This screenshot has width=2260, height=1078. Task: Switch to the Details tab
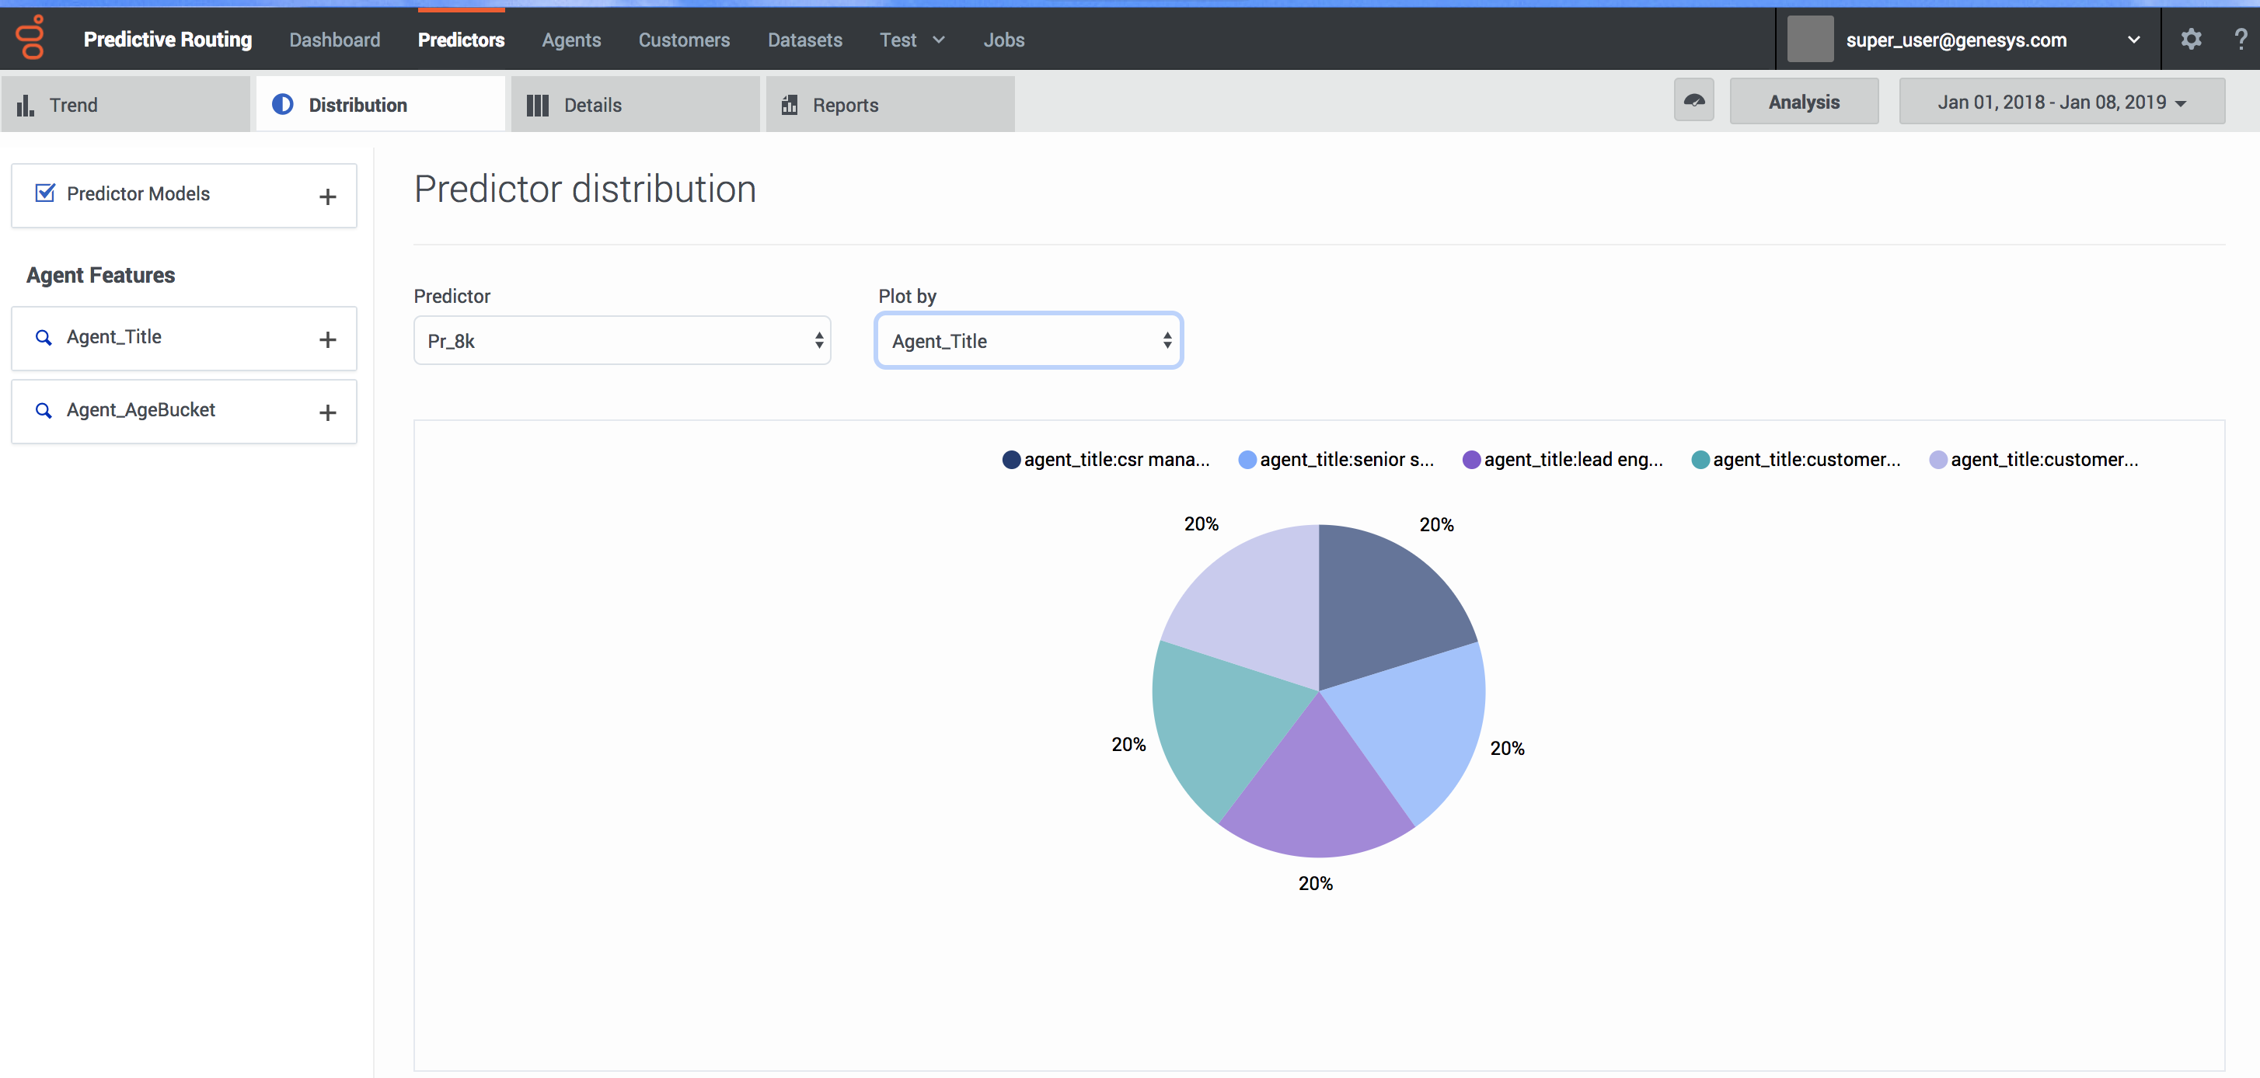pyautogui.click(x=635, y=104)
